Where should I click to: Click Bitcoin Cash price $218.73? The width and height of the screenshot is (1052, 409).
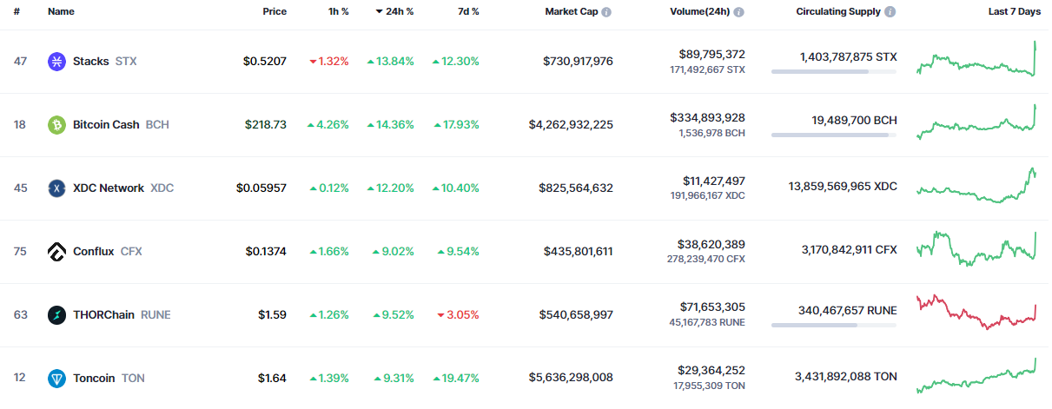[x=266, y=125]
